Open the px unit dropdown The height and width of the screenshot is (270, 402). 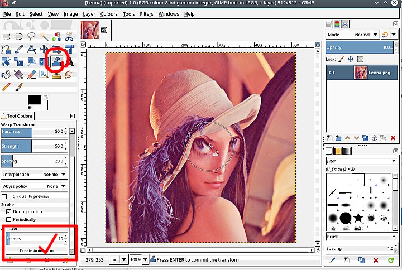[x=123, y=260]
